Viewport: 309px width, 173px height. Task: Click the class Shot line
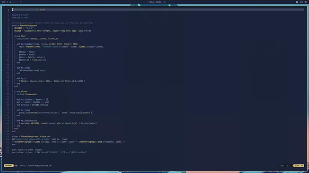coord(20,36)
